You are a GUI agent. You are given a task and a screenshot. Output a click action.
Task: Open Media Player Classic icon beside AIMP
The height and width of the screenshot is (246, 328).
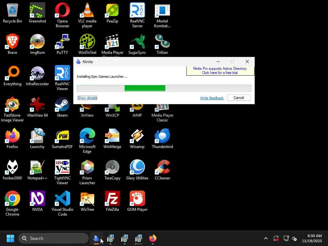click(162, 113)
